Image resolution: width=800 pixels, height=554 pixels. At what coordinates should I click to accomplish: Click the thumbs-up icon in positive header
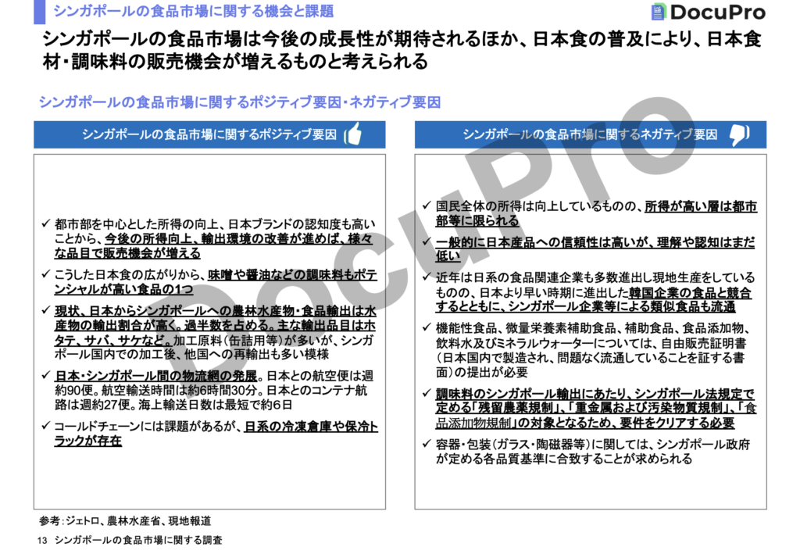[x=352, y=134]
